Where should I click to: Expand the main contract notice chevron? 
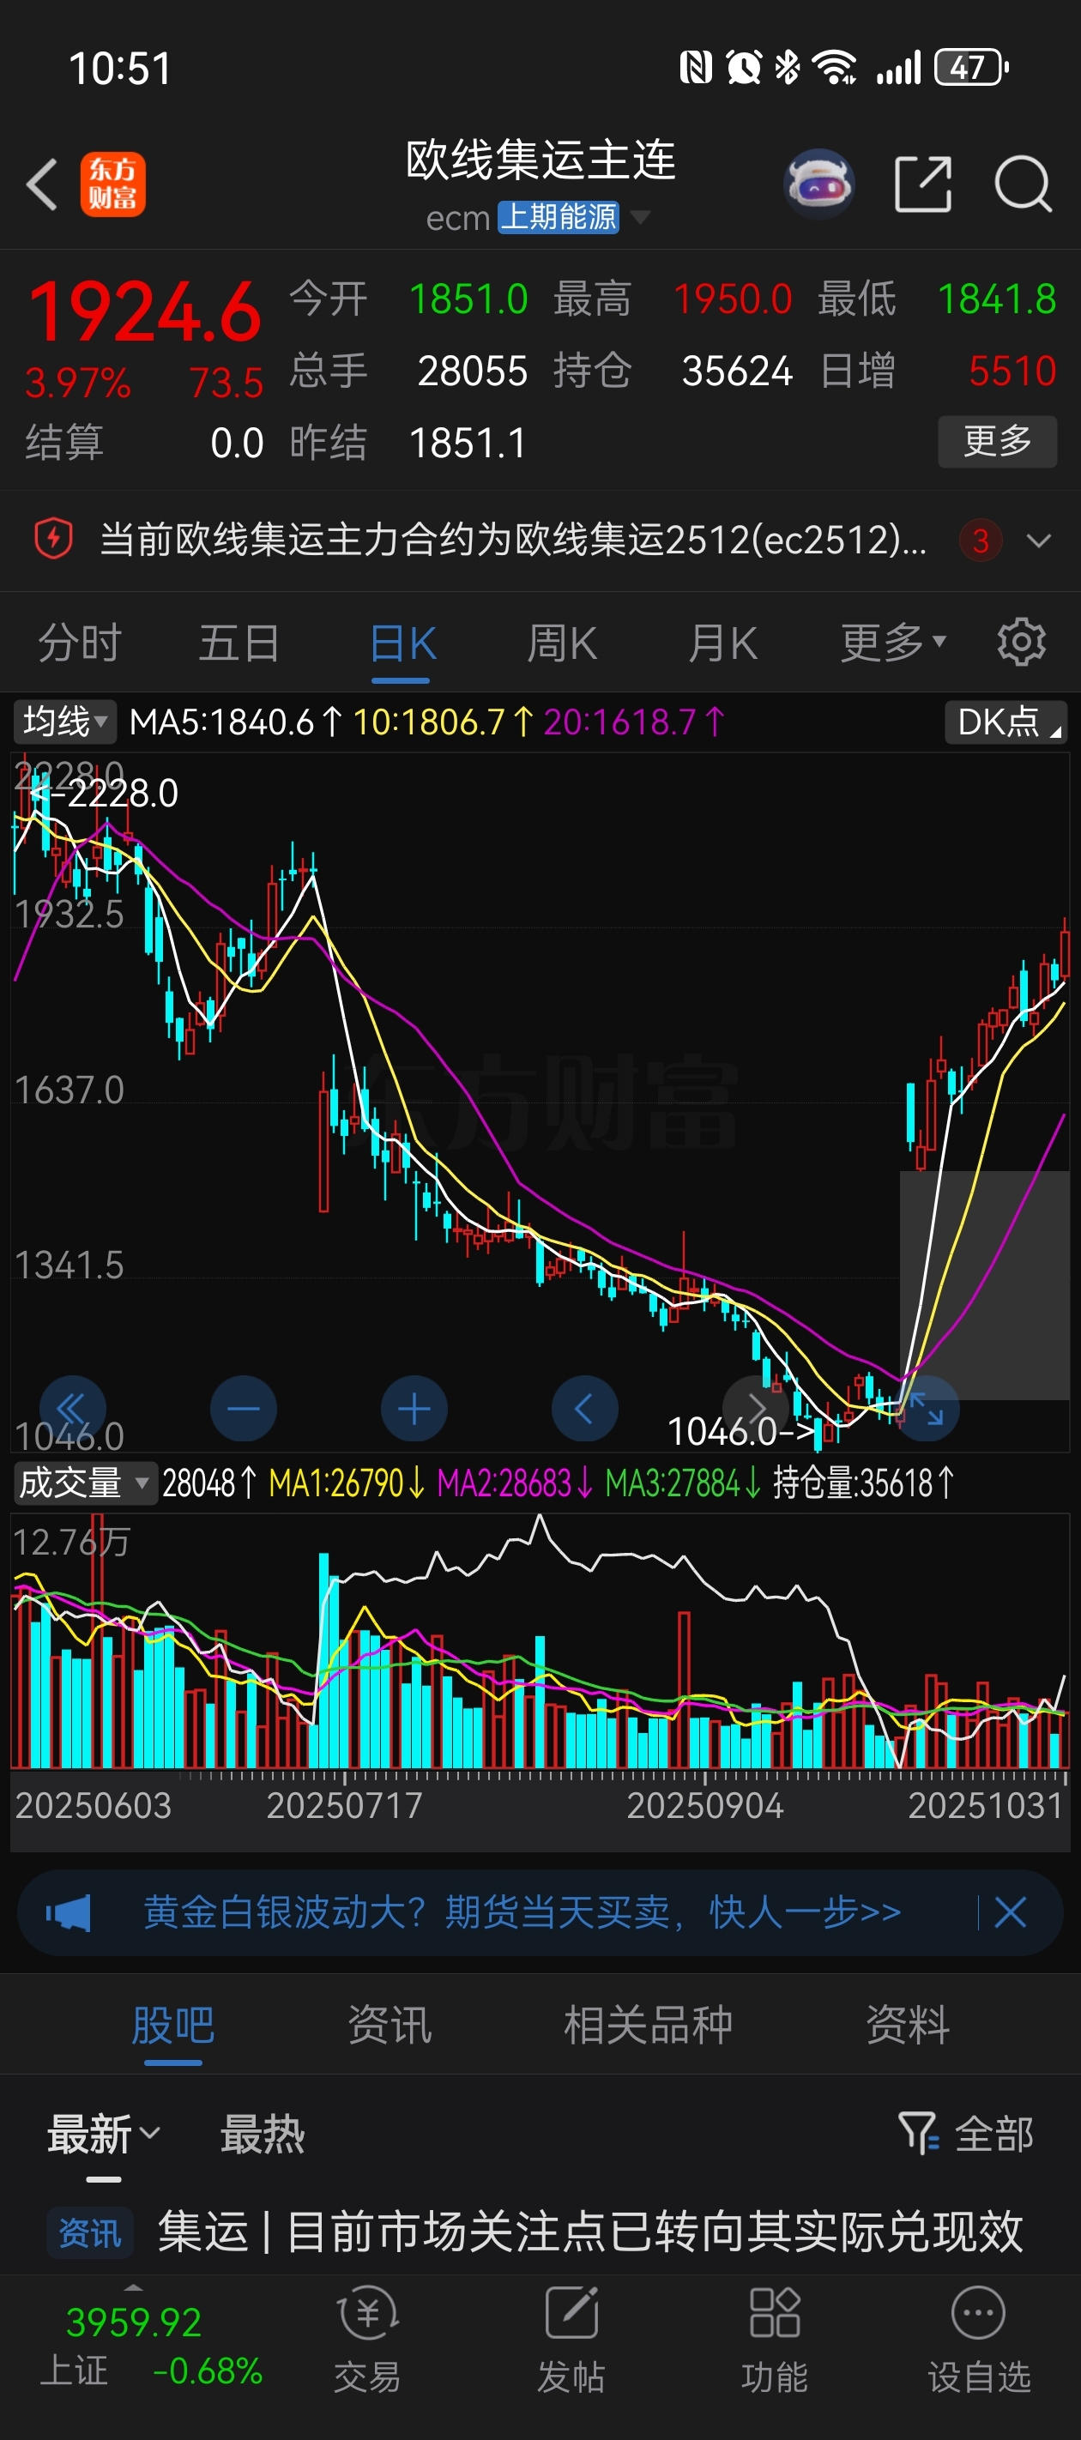(1039, 540)
